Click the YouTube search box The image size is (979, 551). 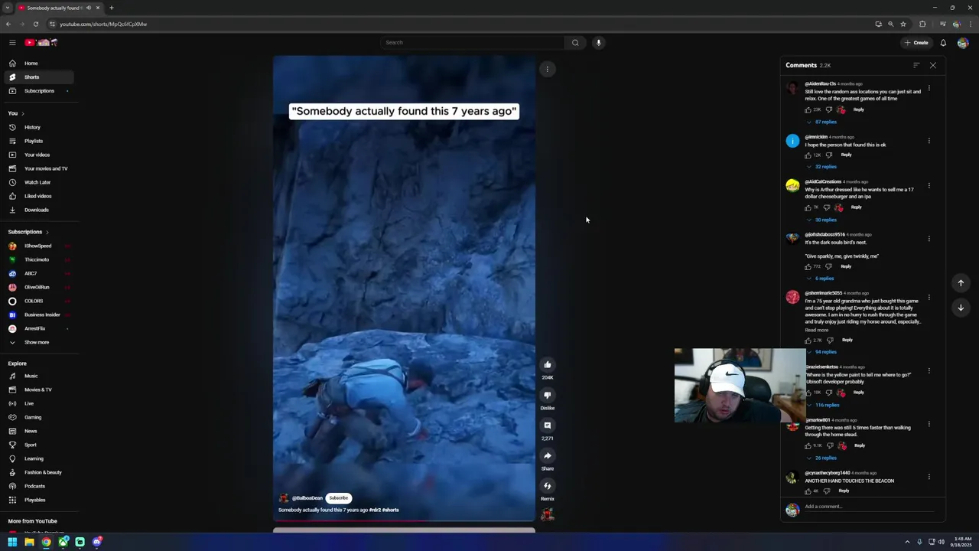(473, 42)
